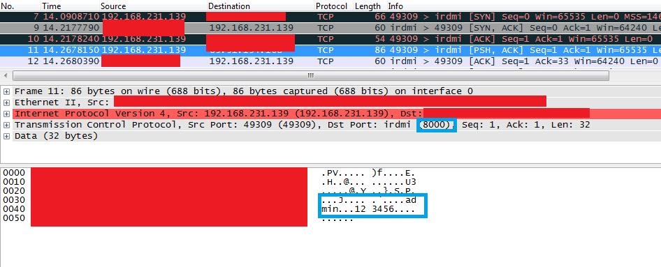Screen dimensions: 661x267
Task: Click TCP protocol cell of packet 10
Action: [x=325, y=39]
